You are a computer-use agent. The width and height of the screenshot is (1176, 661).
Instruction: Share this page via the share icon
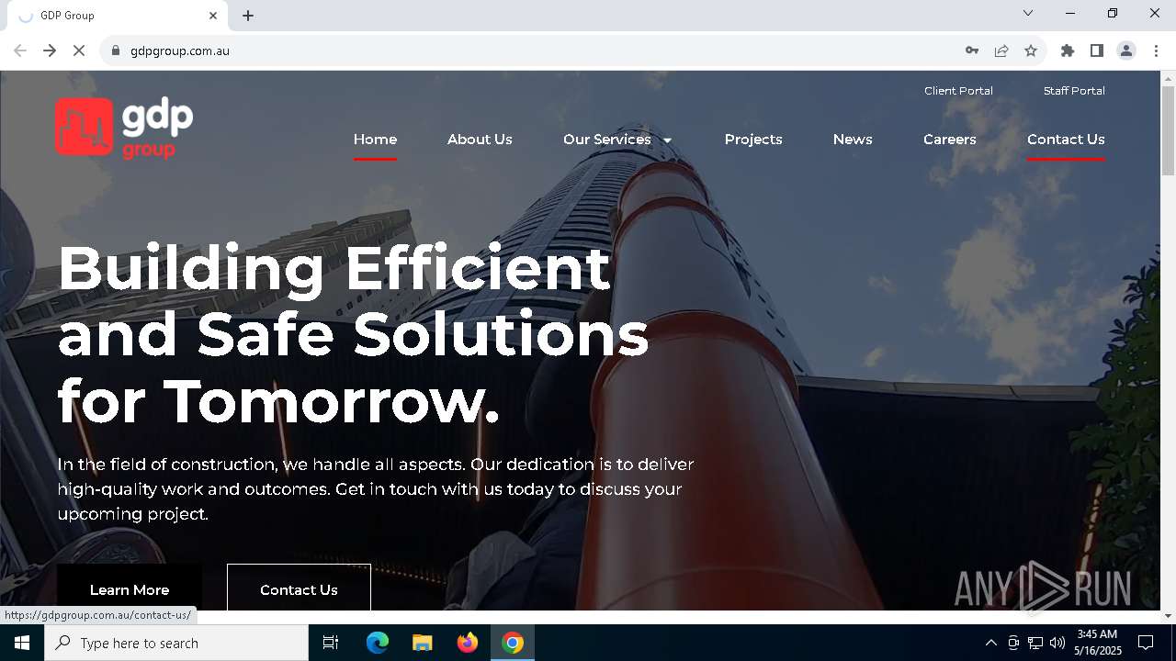coord(1001,50)
